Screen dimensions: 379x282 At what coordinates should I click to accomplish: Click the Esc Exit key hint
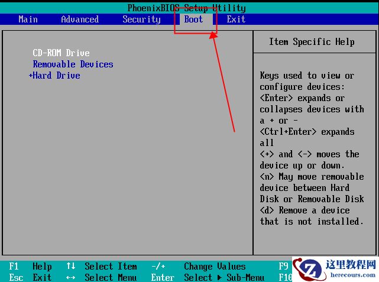(30, 277)
